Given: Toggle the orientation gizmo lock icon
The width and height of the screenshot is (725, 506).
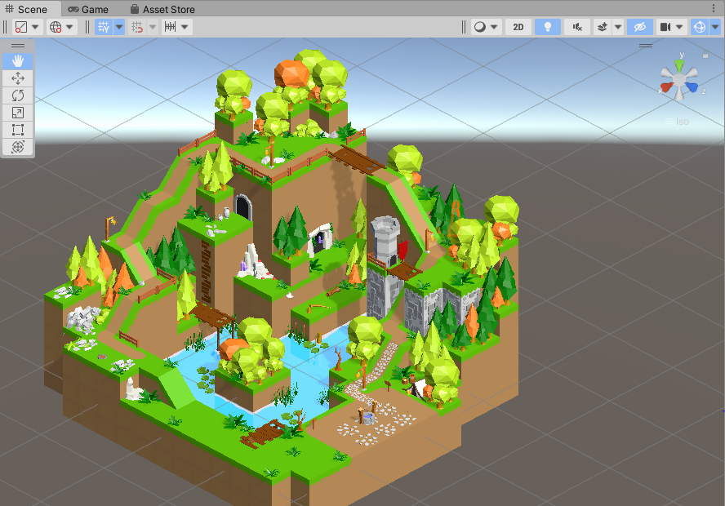Looking at the screenshot, I should [x=705, y=55].
